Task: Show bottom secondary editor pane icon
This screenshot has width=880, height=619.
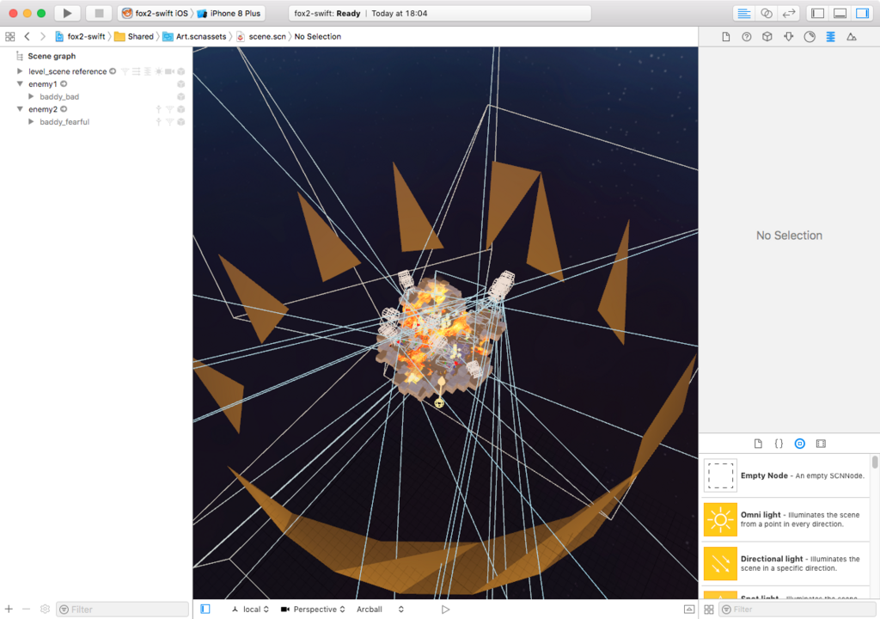Action: coord(689,610)
